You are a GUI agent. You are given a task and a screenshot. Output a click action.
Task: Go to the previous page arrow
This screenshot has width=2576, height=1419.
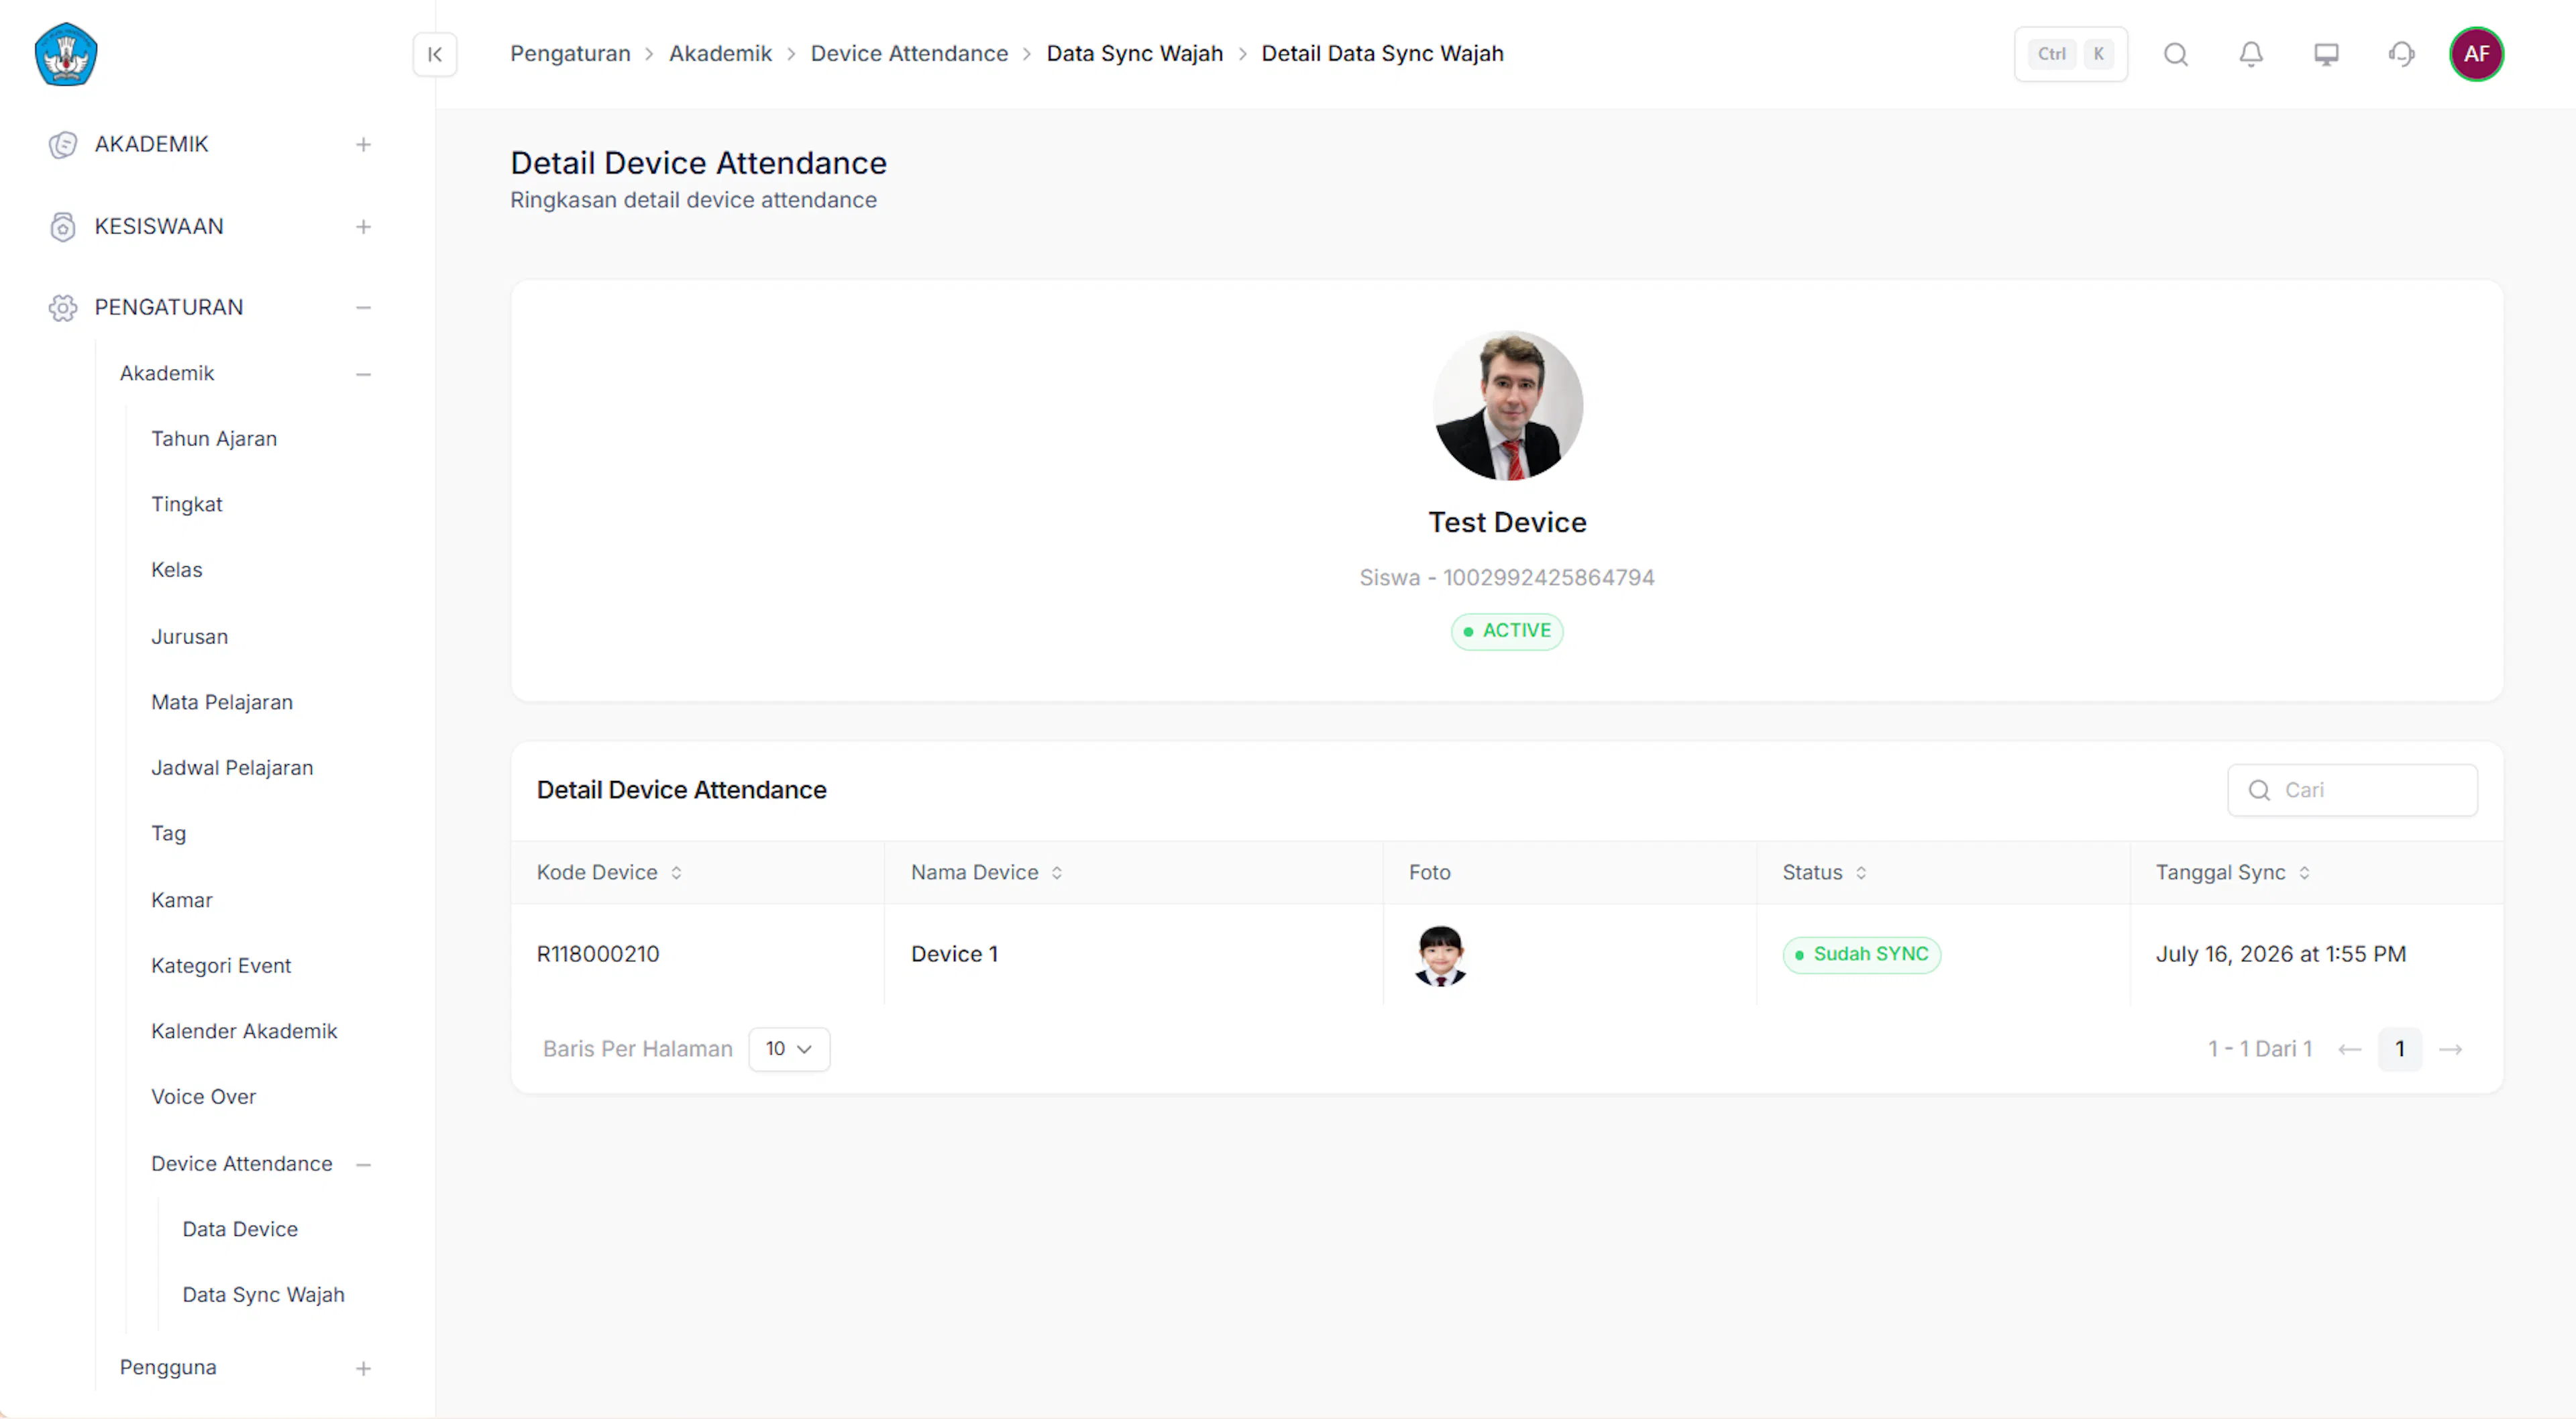pyautogui.click(x=2350, y=1049)
